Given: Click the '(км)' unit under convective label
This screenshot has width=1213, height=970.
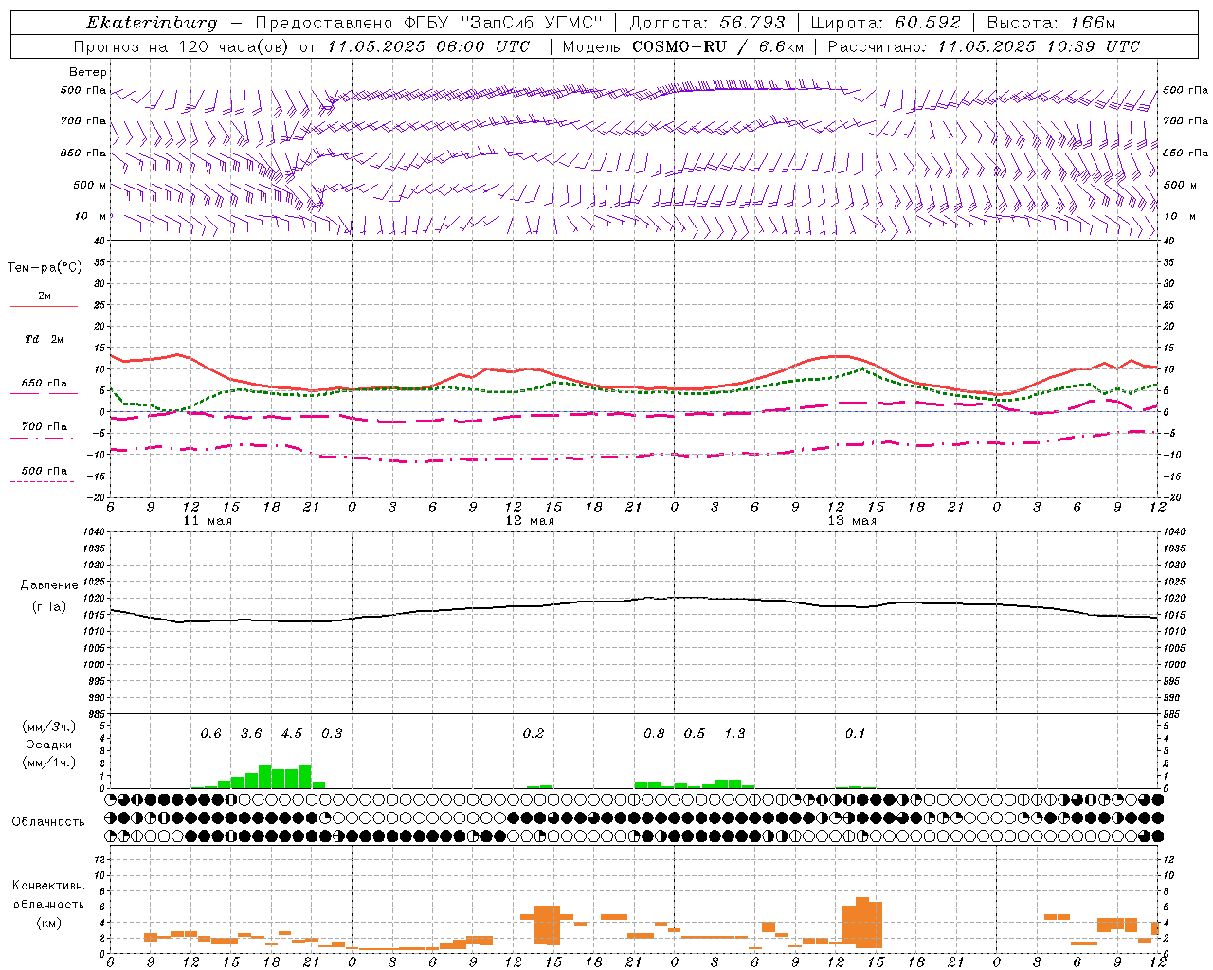Looking at the screenshot, I should pyautogui.click(x=48, y=923).
